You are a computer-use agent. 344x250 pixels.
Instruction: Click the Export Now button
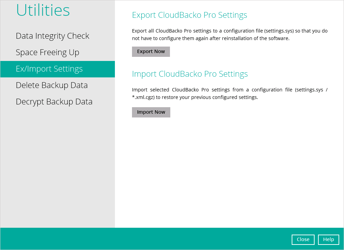point(151,52)
